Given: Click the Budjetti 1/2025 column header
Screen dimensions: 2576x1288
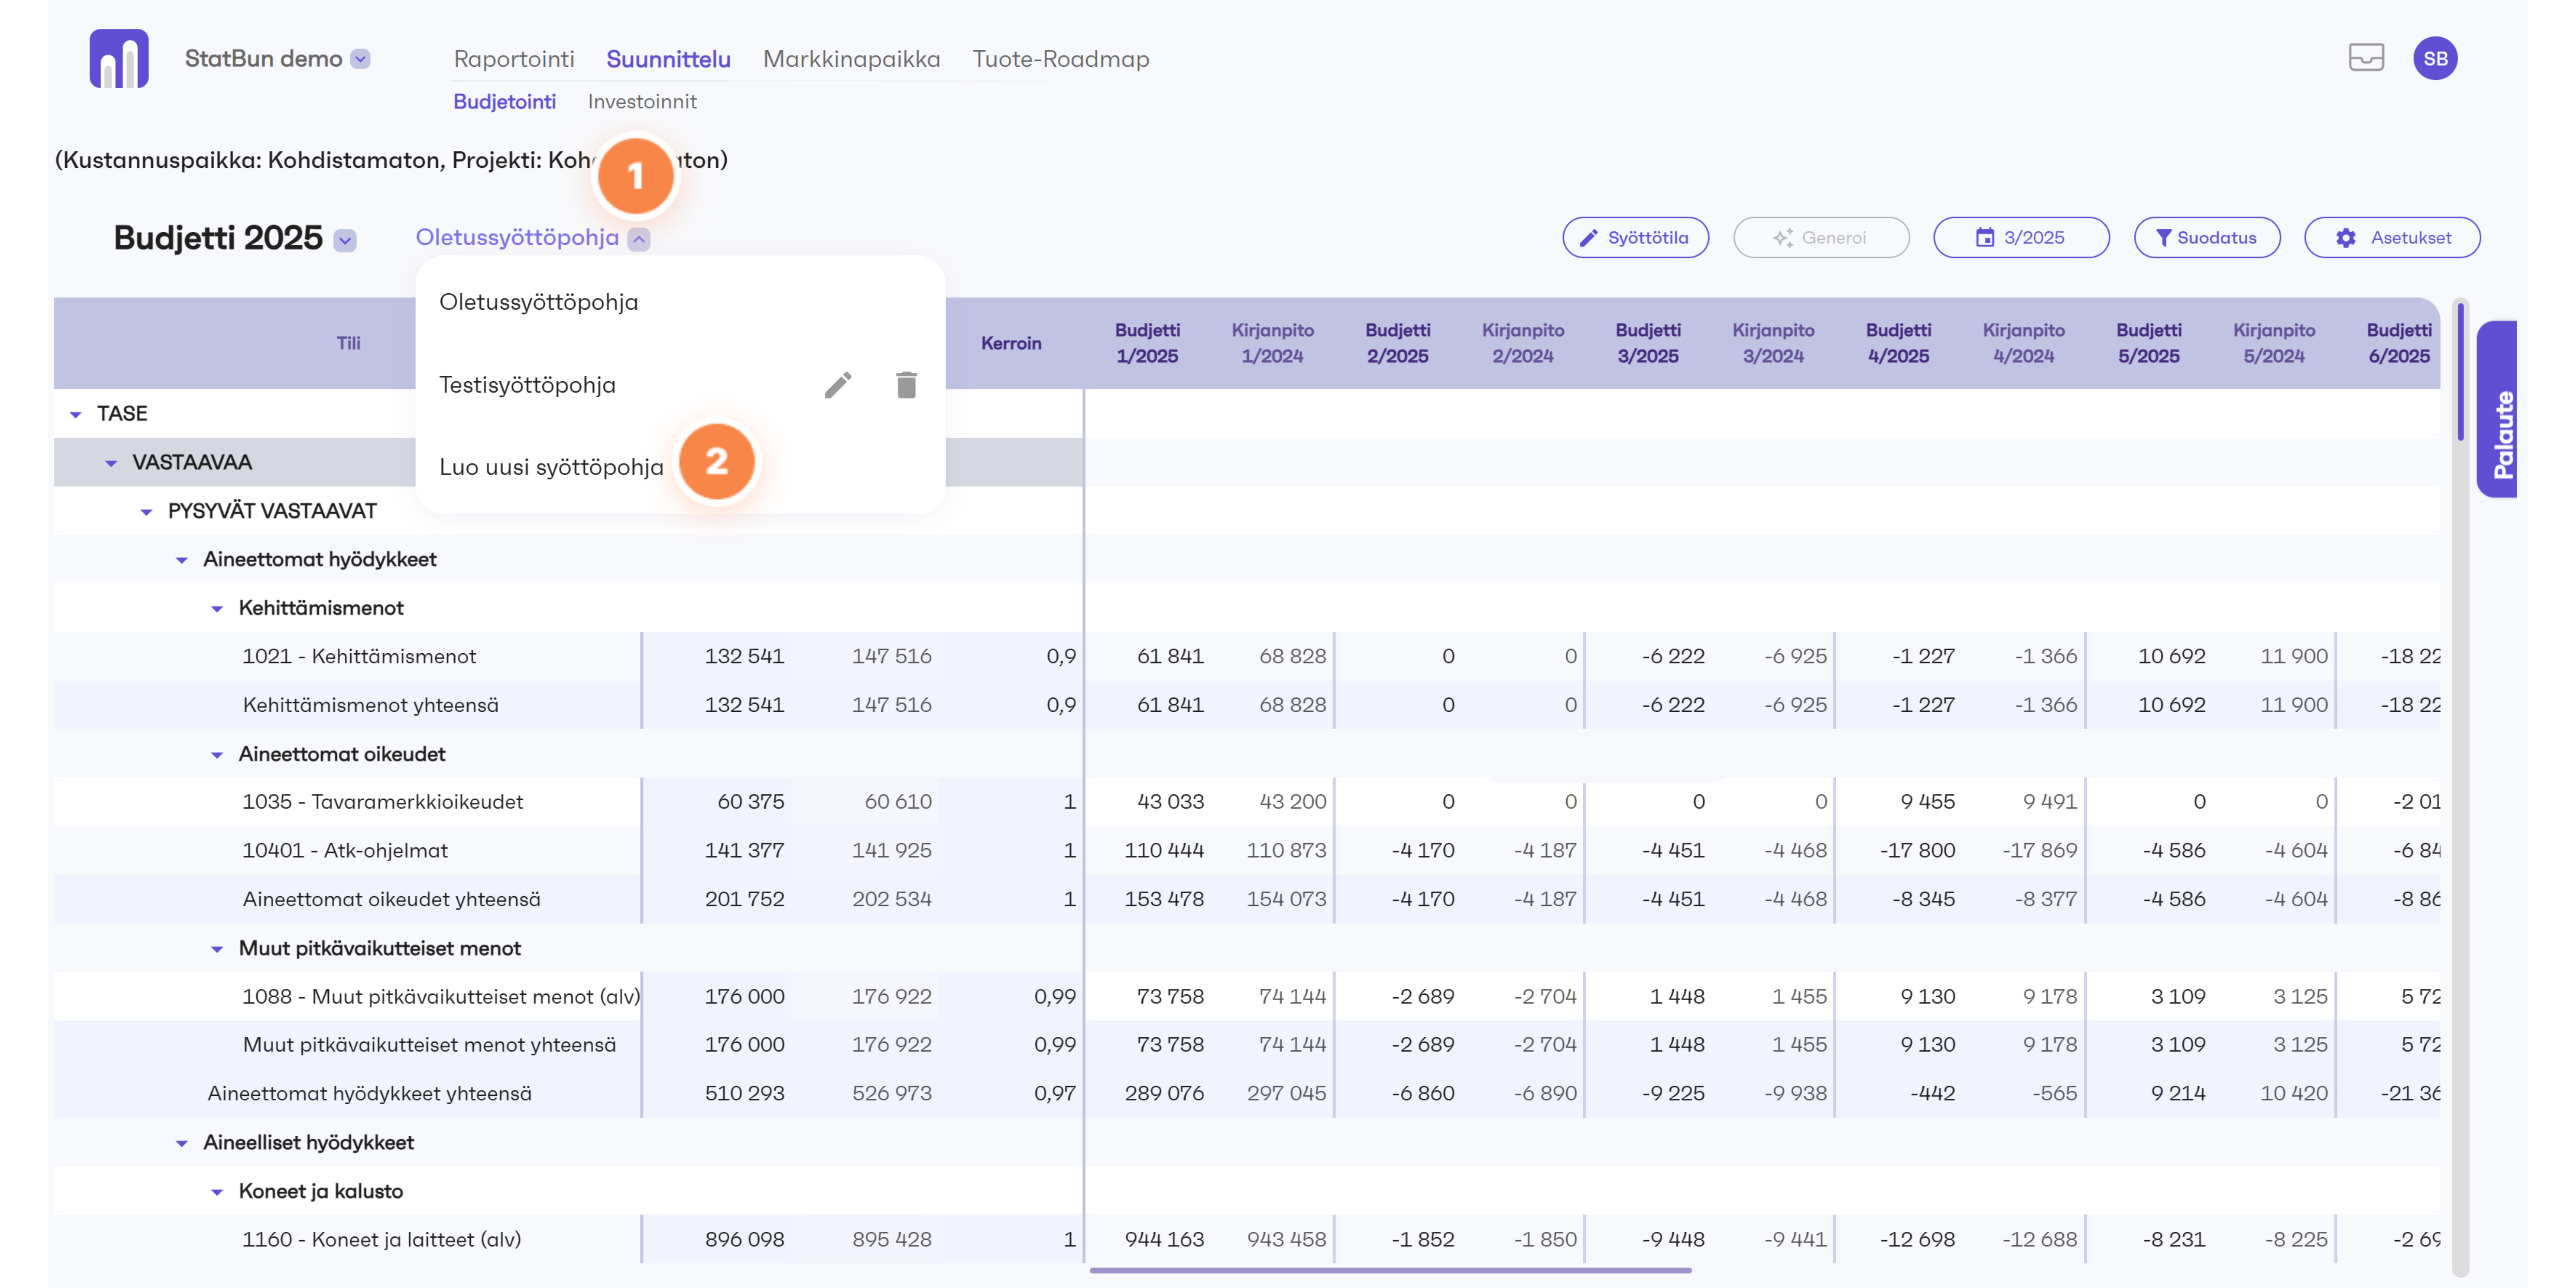Looking at the screenshot, I should pyautogui.click(x=1148, y=343).
